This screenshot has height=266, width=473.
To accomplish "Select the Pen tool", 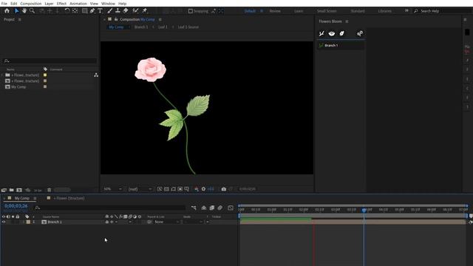I will point(92,10).
